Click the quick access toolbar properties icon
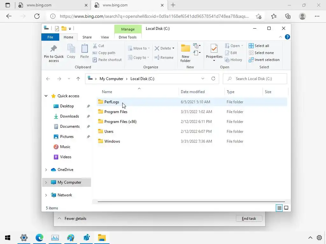The width and height of the screenshot is (326, 244). point(57,29)
